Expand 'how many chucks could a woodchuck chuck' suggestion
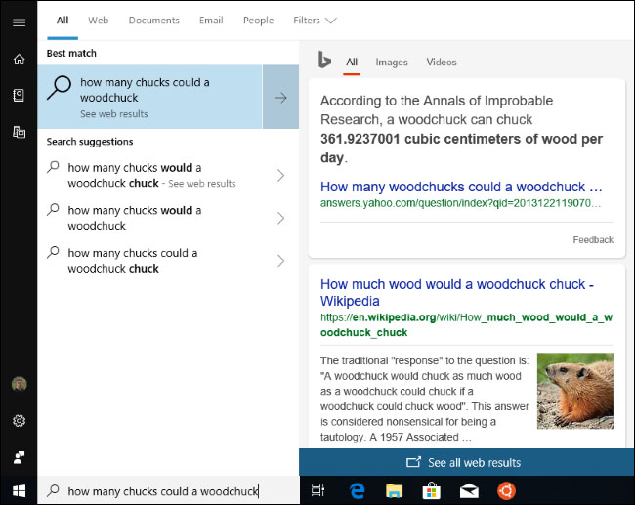 coord(281,261)
